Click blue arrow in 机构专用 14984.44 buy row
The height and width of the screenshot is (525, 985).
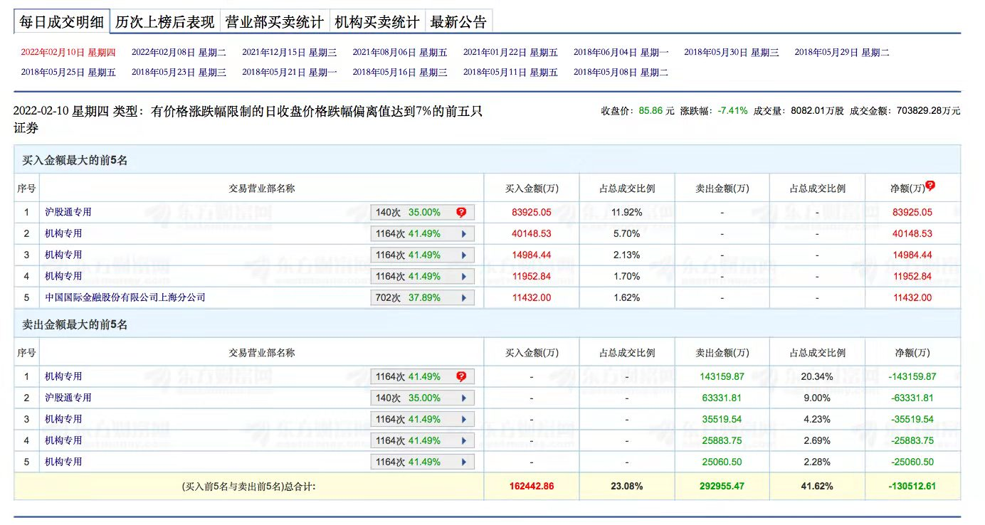point(464,255)
